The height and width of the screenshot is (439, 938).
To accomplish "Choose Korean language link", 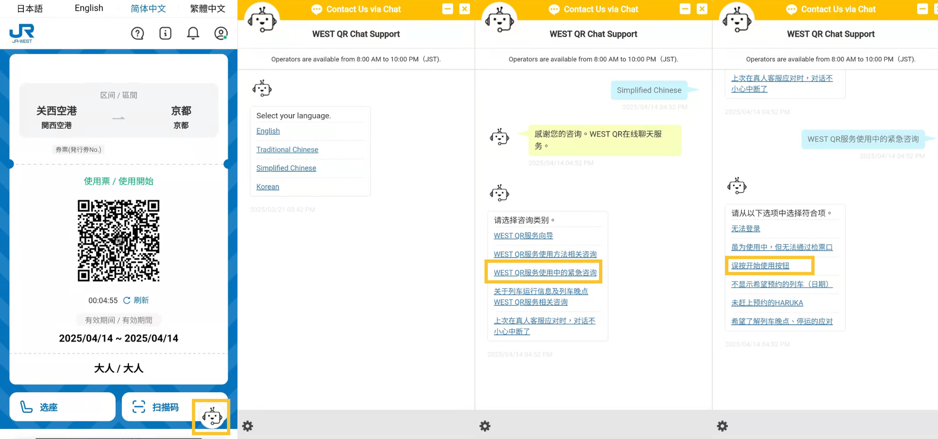I will coord(268,187).
